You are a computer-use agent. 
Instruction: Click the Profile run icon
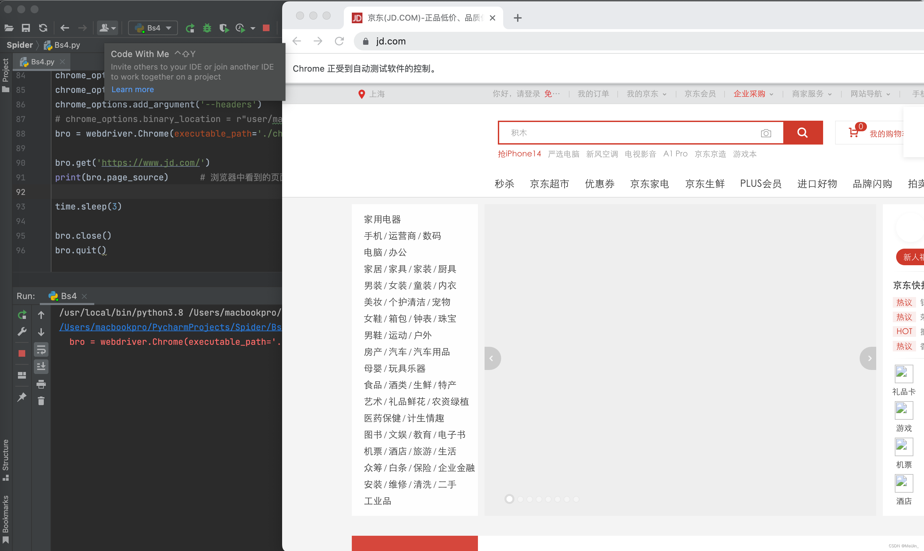click(241, 28)
